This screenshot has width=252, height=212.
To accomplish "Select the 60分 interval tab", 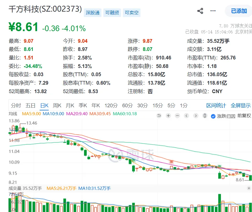I will point(127,106).
